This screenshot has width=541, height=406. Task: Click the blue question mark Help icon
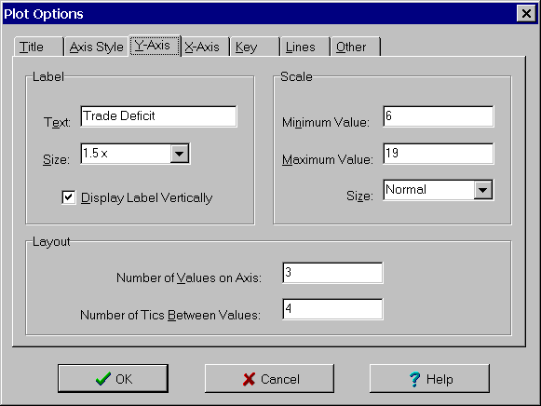click(414, 379)
